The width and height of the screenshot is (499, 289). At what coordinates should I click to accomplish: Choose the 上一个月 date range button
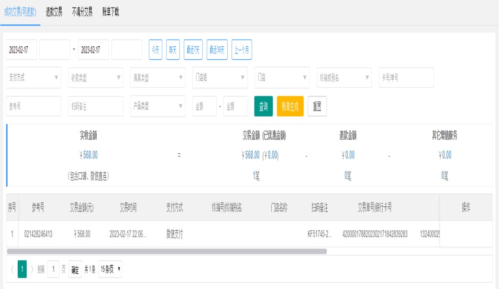(x=242, y=50)
